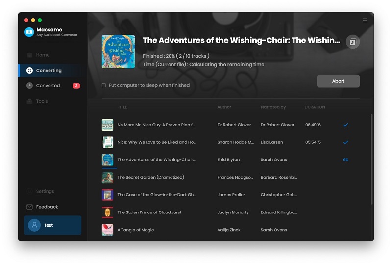Viewport: 392px width, 265px height.
Task: Open the hamburger menu icon
Action: pos(365,20)
